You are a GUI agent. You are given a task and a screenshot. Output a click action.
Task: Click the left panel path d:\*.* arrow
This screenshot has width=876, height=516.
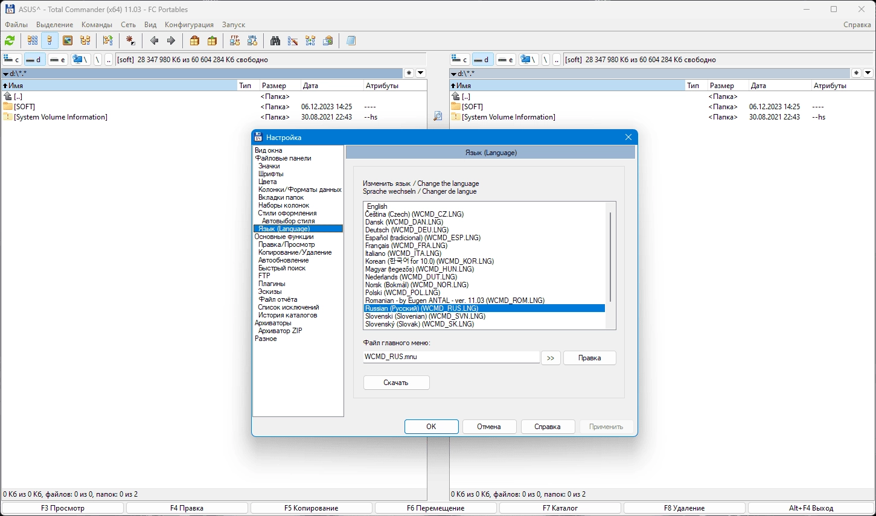5,74
